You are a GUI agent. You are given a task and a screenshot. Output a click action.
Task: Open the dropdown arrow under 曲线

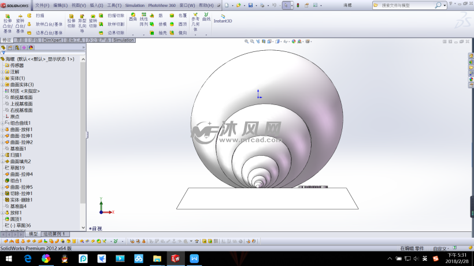point(206,35)
